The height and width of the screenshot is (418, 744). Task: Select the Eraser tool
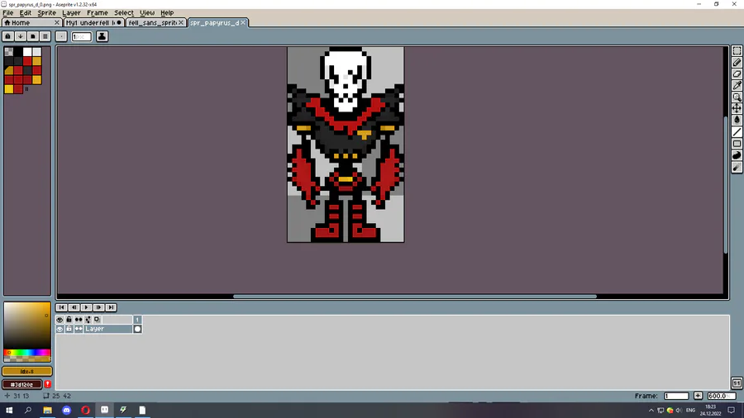737,74
